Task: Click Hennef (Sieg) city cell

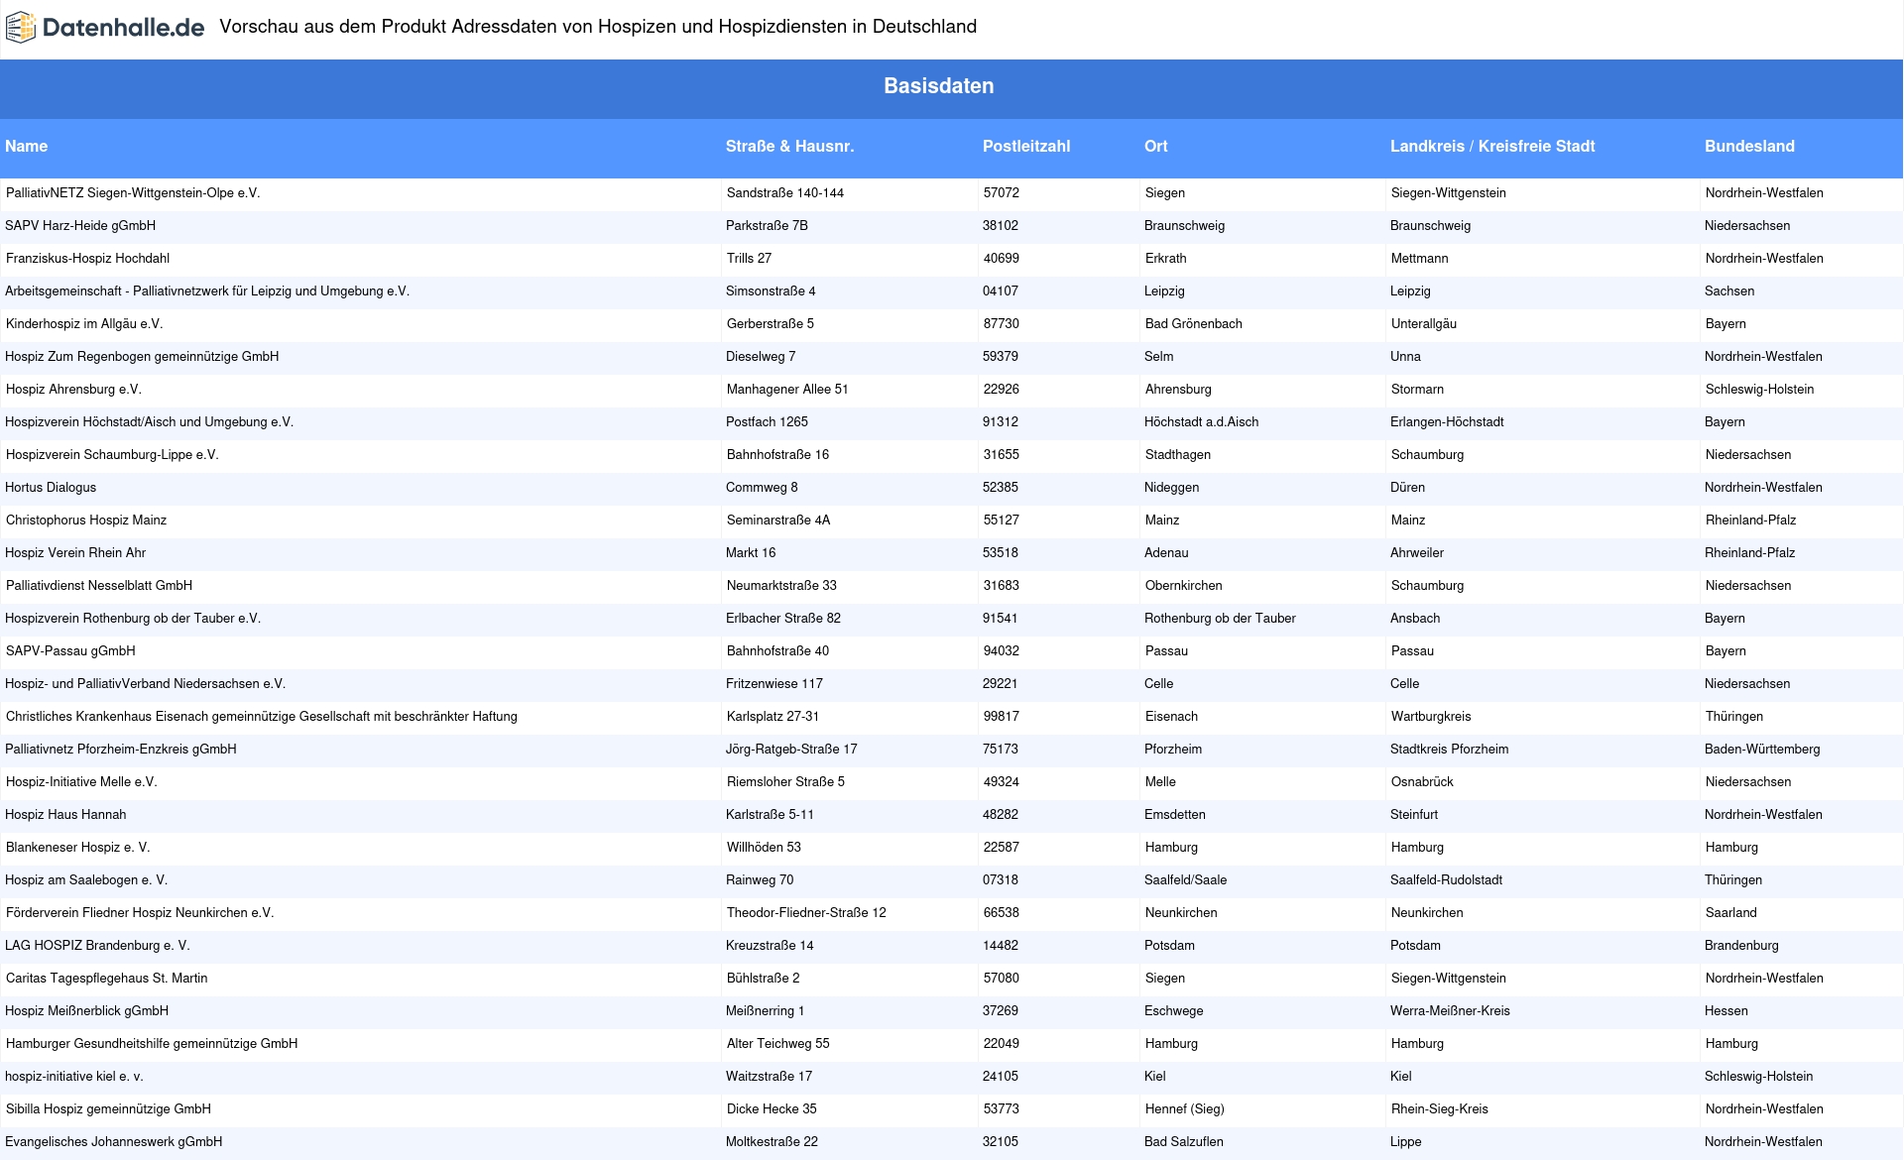Action: click(1184, 1109)
